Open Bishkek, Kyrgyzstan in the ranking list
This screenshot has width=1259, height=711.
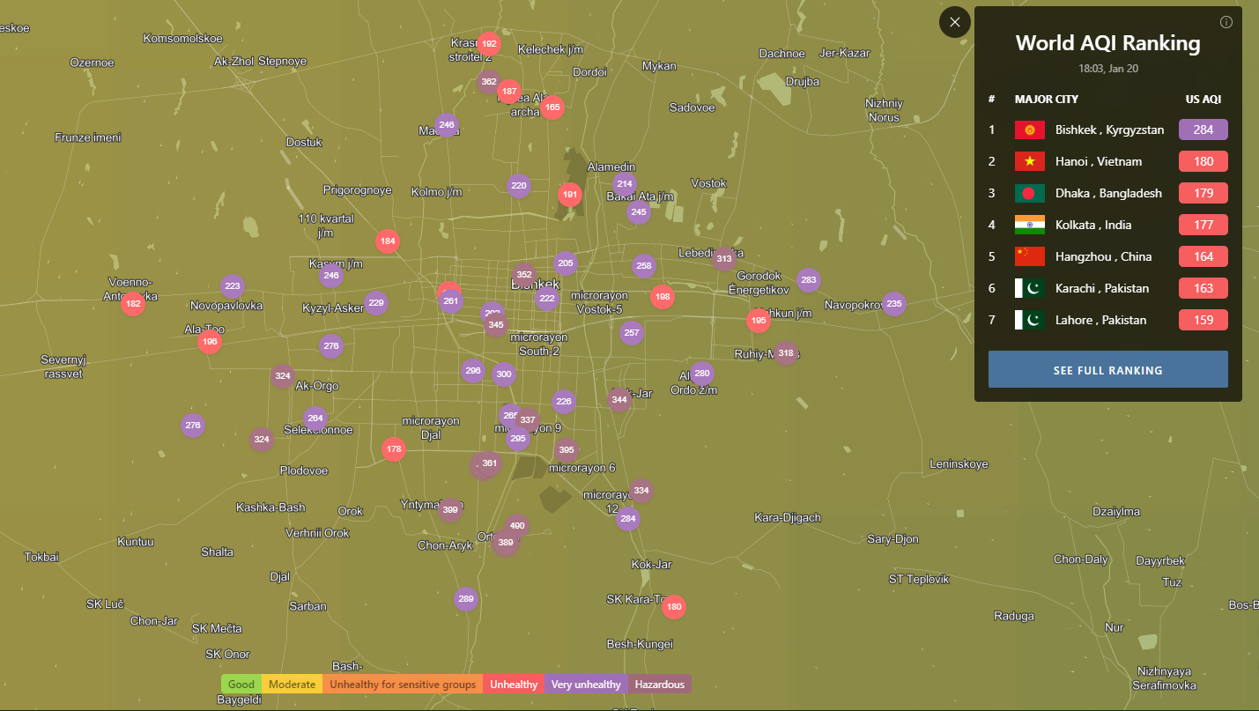[1109, 130]
